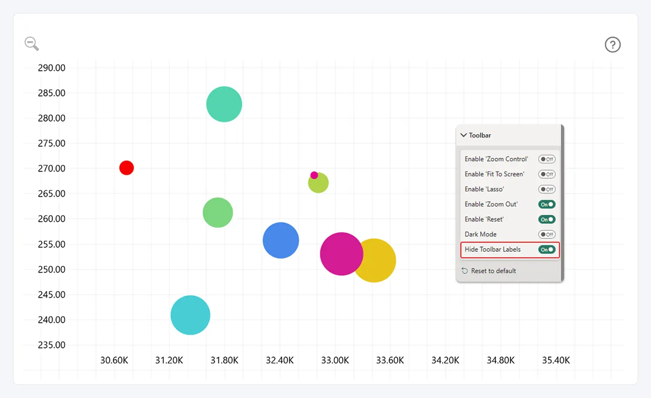Enable the 'Lasso' toggle switch

pos(546,189)
